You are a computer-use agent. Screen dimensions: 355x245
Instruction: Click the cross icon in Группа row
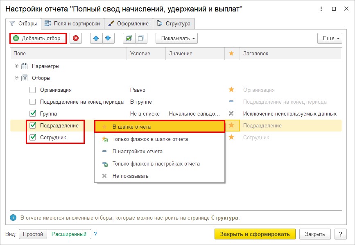(231, 113)
